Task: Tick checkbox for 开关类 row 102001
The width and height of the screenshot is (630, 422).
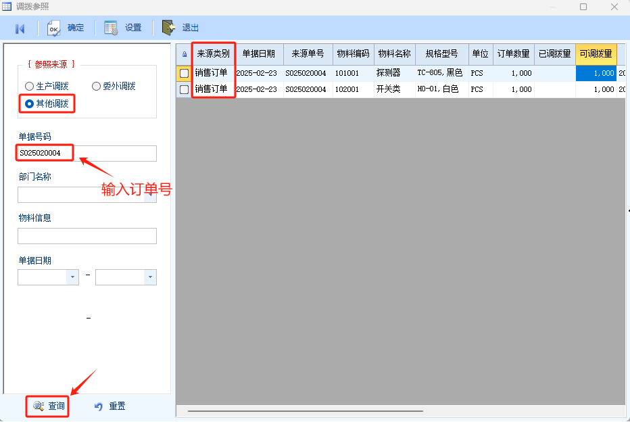Action: click(x=184, y=89)
